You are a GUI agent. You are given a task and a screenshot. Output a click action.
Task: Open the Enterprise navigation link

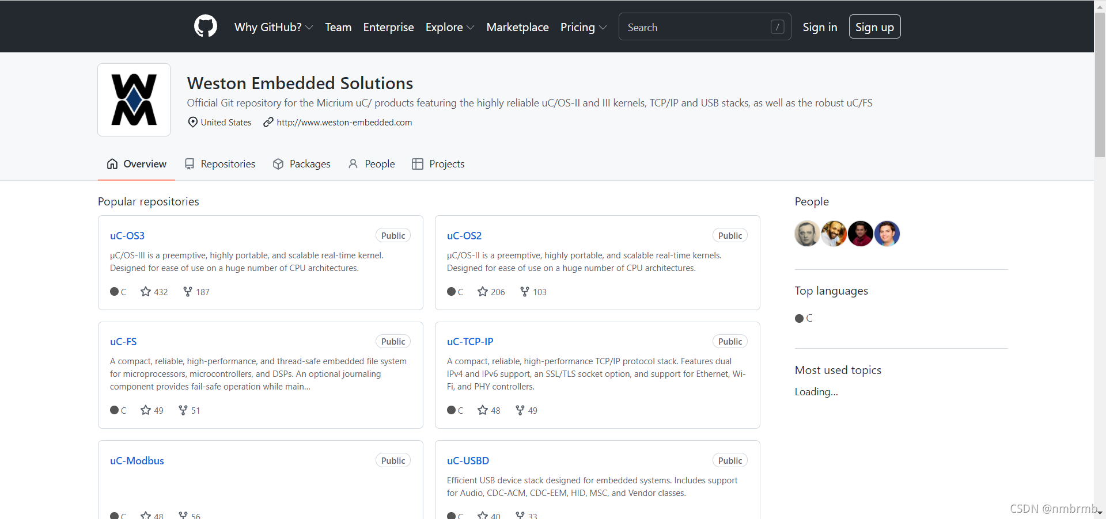(388, 27)
